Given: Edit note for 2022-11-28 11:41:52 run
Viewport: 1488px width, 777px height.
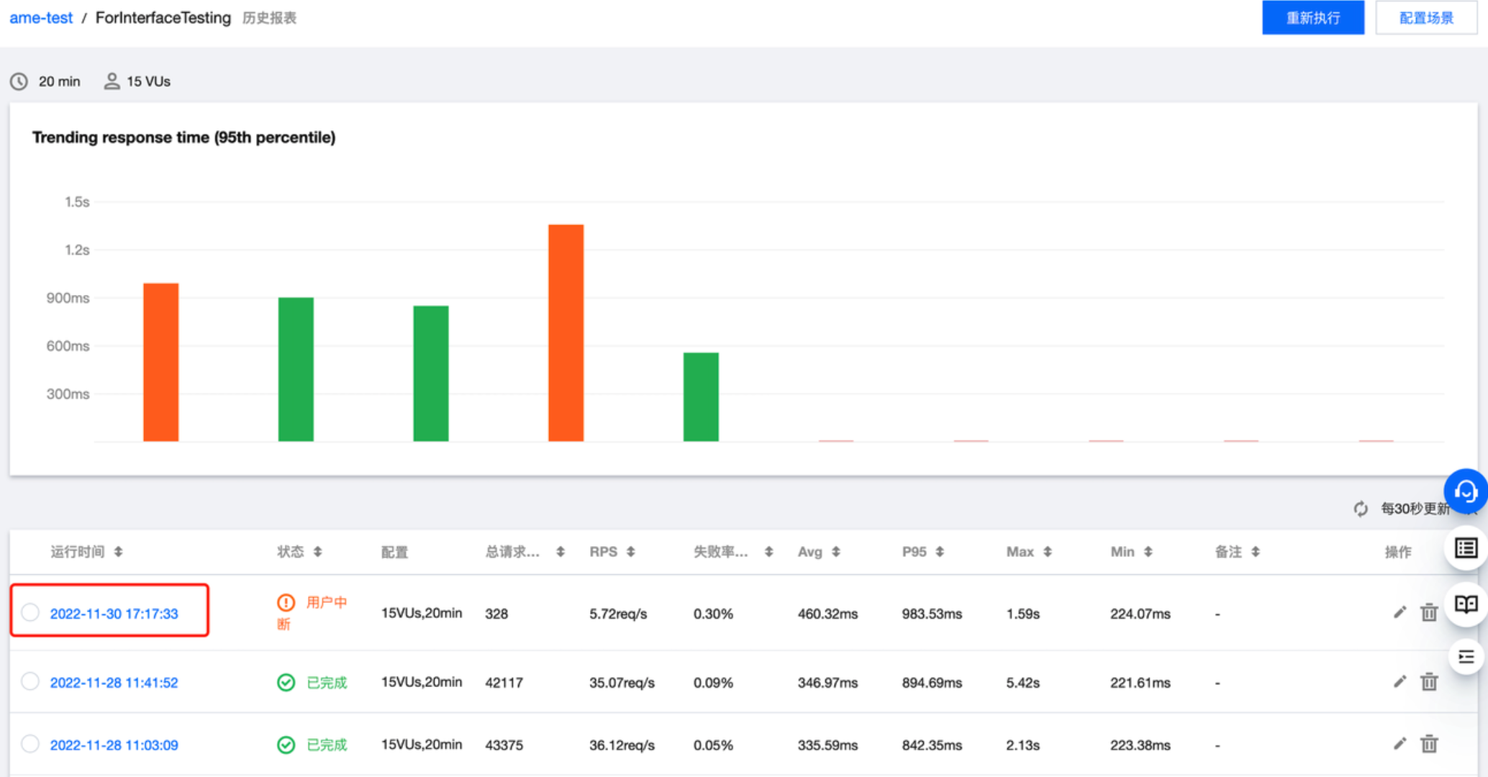Looking at the screenshot, I should [x=1399, y=682].
